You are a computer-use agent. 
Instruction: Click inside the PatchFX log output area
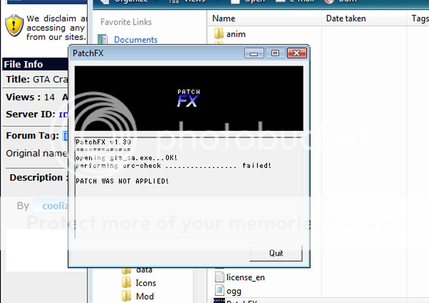coord(189,210)
